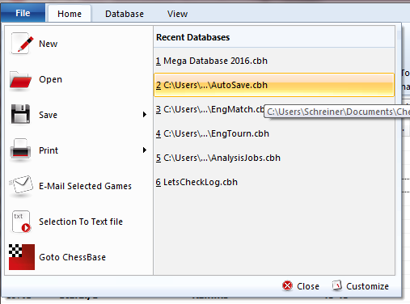The width and height of the screenshot is (410, 304).
Task: Click the New pencil icon
Action: 22,44
